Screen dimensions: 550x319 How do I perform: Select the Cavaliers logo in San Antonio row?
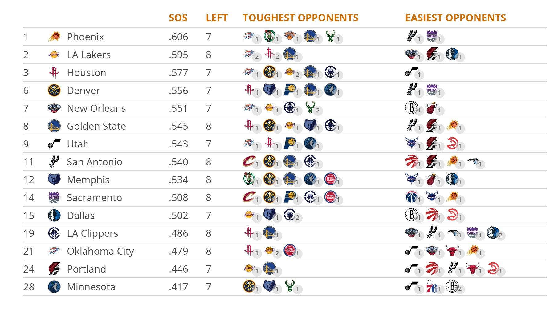(249, 161)
